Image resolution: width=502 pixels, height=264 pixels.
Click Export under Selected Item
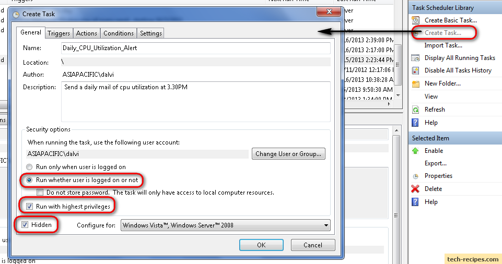point(436,163)
